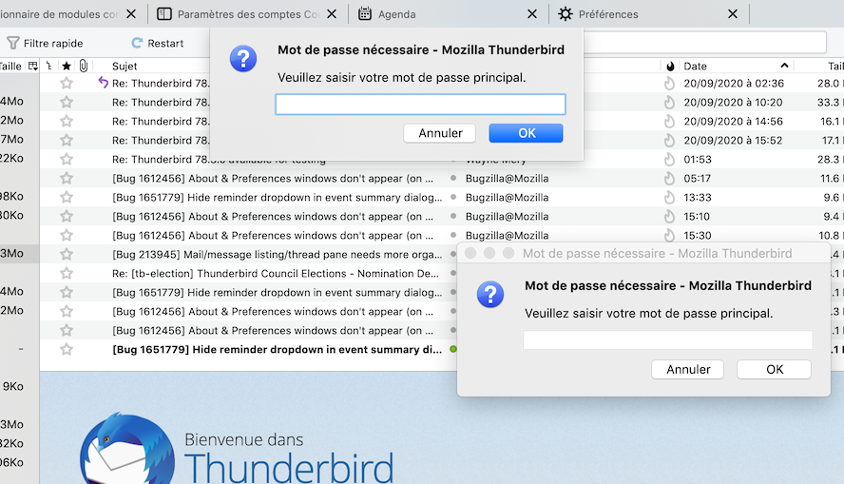
Task: Open the Bug 213945 thread pane message
Action: tap(277, 254)
